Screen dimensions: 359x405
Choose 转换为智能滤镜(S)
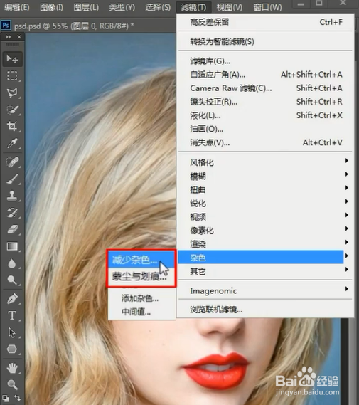click(x=266, y=41)
